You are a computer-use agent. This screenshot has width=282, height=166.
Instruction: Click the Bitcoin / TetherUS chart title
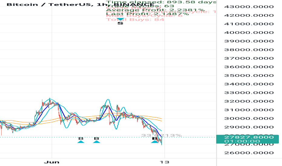coord(80,5)
